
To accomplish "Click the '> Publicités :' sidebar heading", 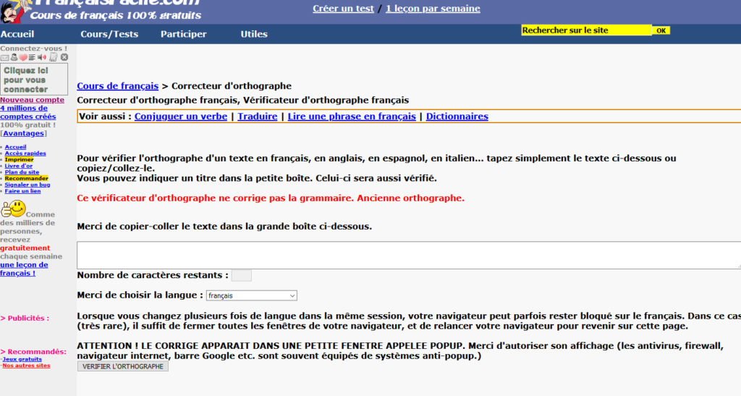I will 25,318.
